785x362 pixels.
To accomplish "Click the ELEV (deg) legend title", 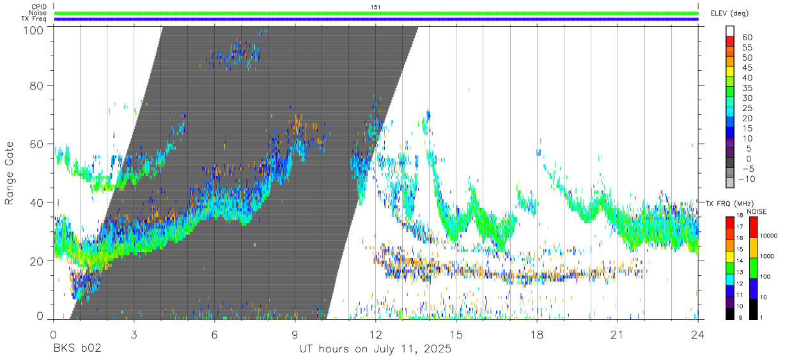I will point(729,13).
